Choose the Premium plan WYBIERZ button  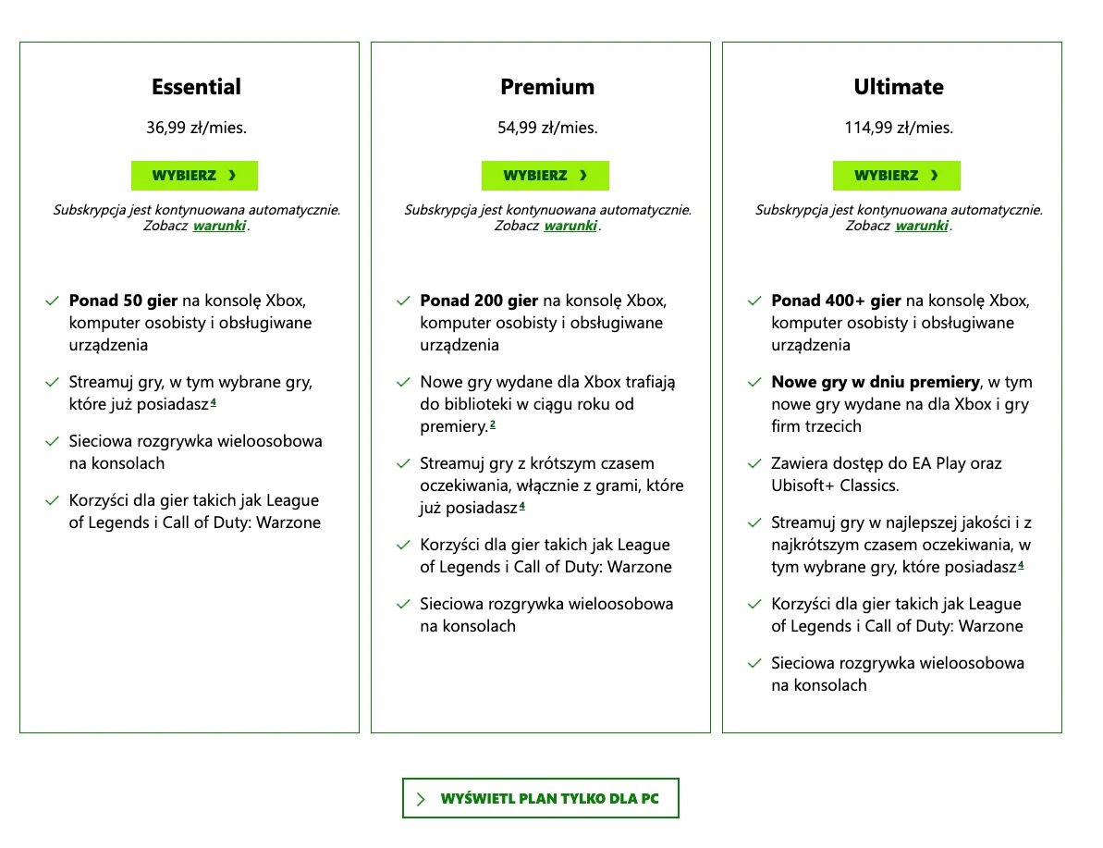(545, 175)
